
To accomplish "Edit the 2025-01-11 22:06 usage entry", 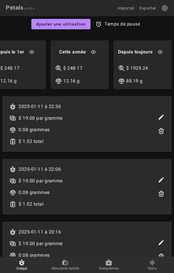I will pos(161,180).
